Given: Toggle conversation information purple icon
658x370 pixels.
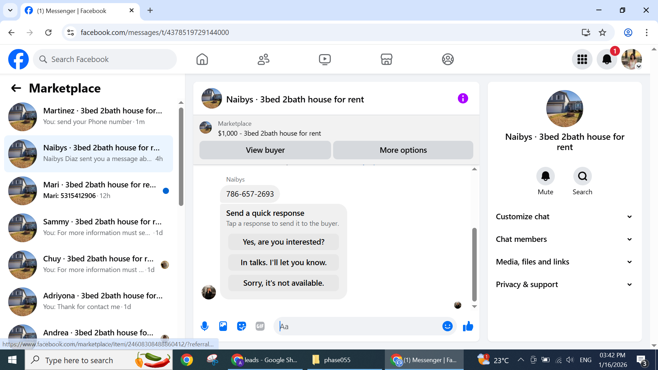Looking at the screenshot, I should point(463,99).
